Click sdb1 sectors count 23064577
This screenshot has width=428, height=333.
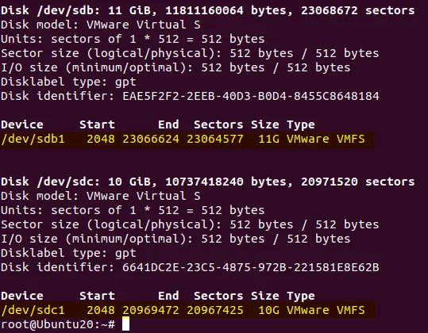point(215,139)
